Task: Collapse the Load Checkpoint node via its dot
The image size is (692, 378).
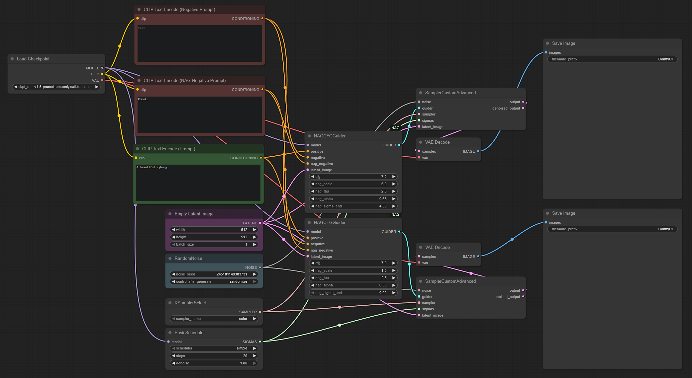Action: [12, 59]
